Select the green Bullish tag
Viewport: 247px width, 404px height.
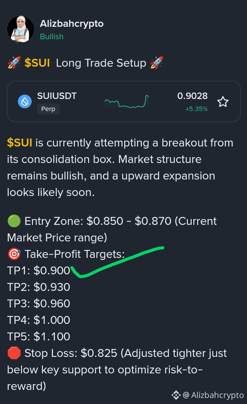tap(52, 36)
